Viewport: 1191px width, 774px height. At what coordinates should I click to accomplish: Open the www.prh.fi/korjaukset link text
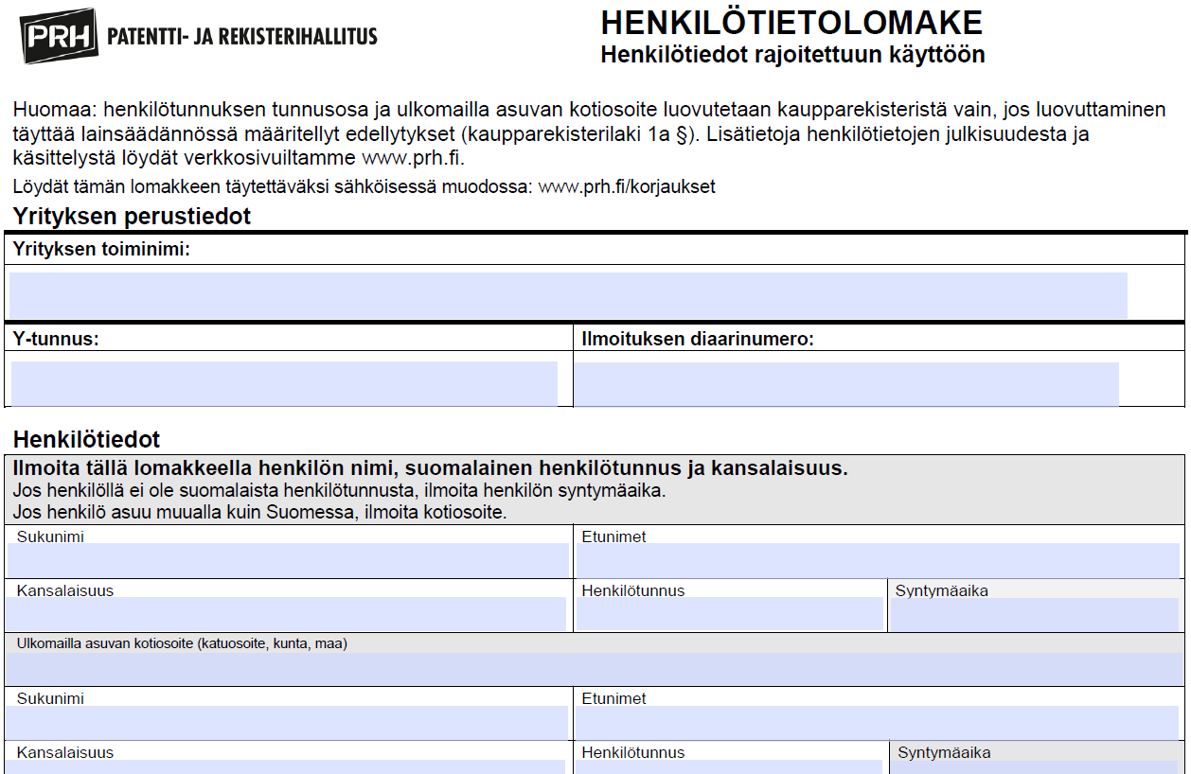(627, 186)
